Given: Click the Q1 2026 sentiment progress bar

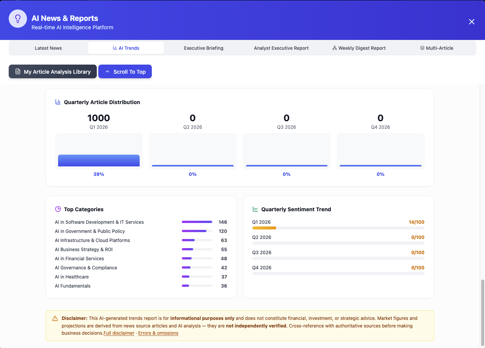Looking at the screenshot, I should (338, 228).
